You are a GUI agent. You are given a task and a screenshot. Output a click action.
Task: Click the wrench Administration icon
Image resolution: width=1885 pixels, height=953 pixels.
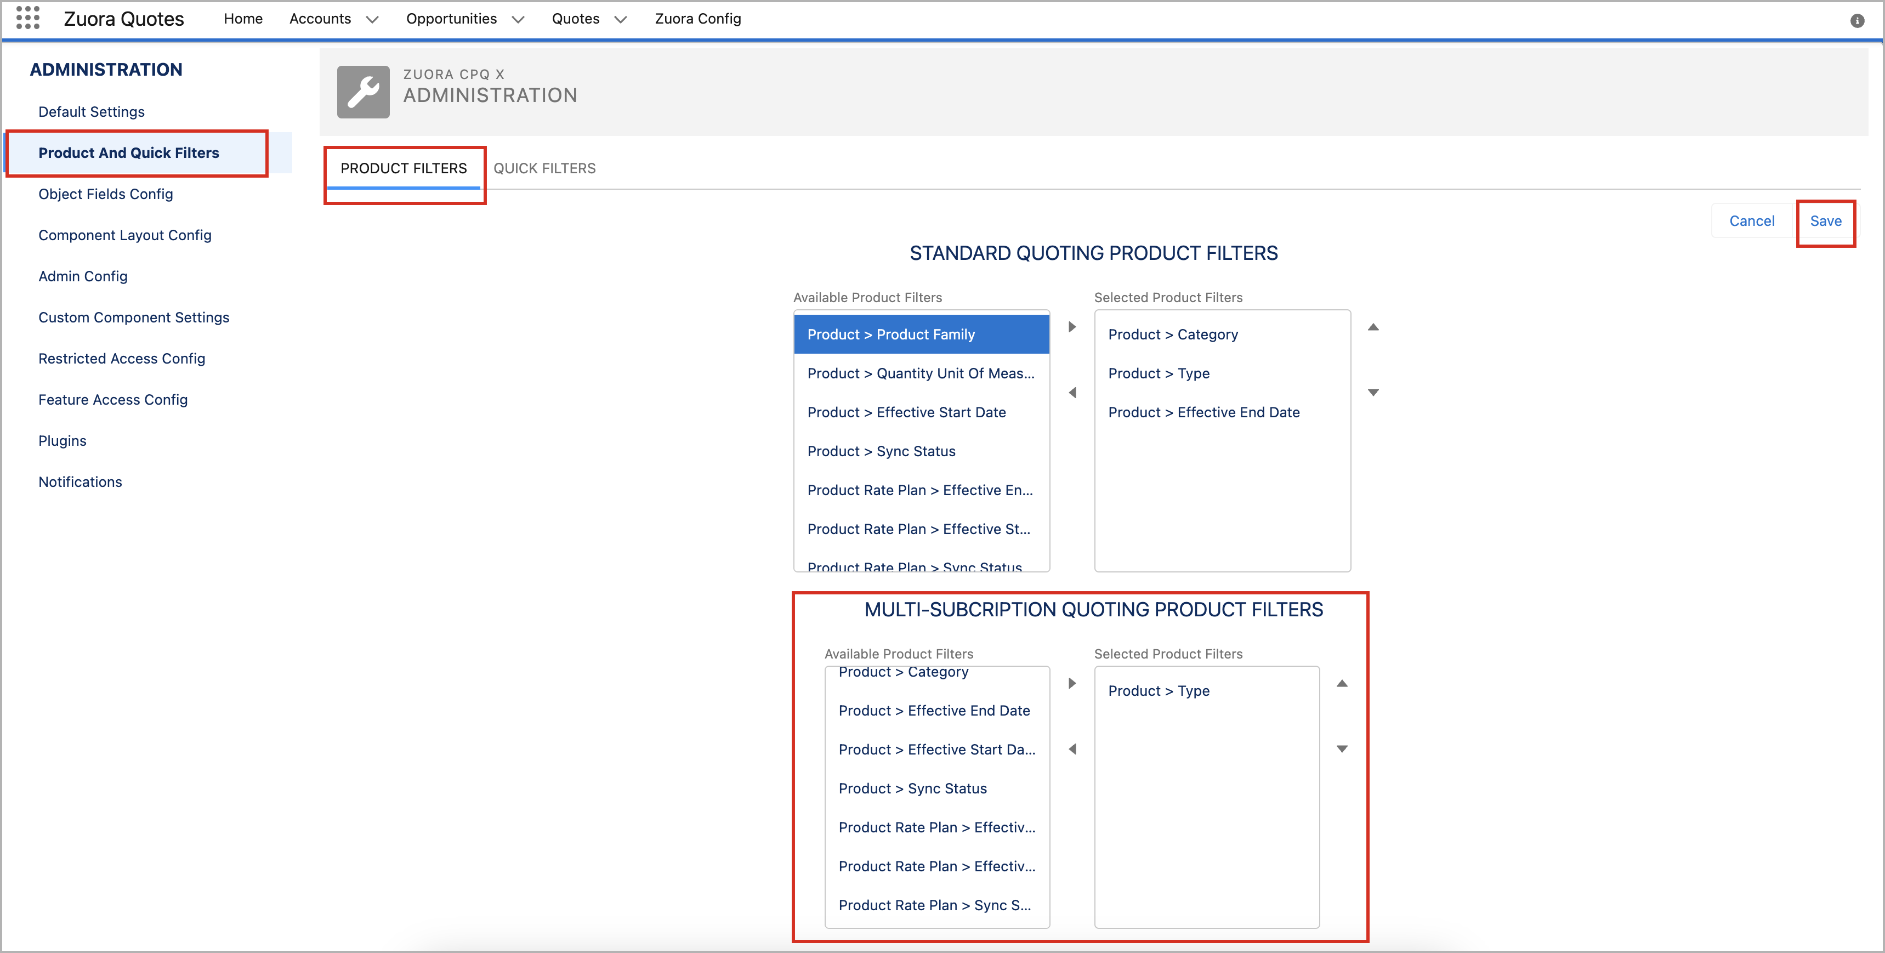tap(363, 92)
